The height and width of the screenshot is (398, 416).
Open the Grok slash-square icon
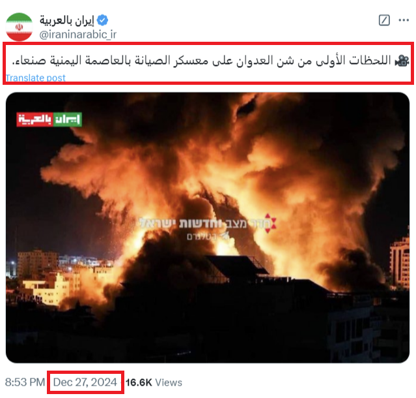[384, 20]
